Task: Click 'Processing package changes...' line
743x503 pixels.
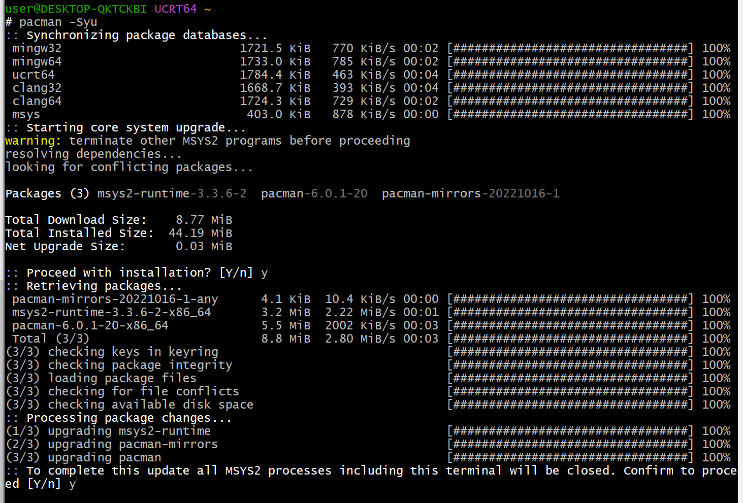Action: (x=129, y=418)
